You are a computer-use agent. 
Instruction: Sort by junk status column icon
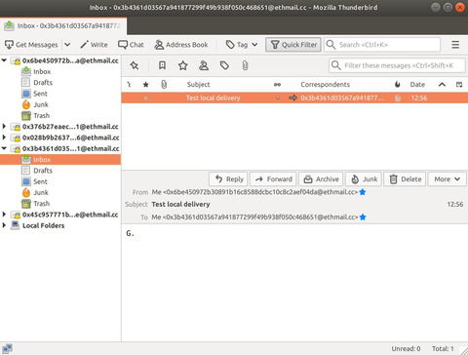click(x=398, y=85)
